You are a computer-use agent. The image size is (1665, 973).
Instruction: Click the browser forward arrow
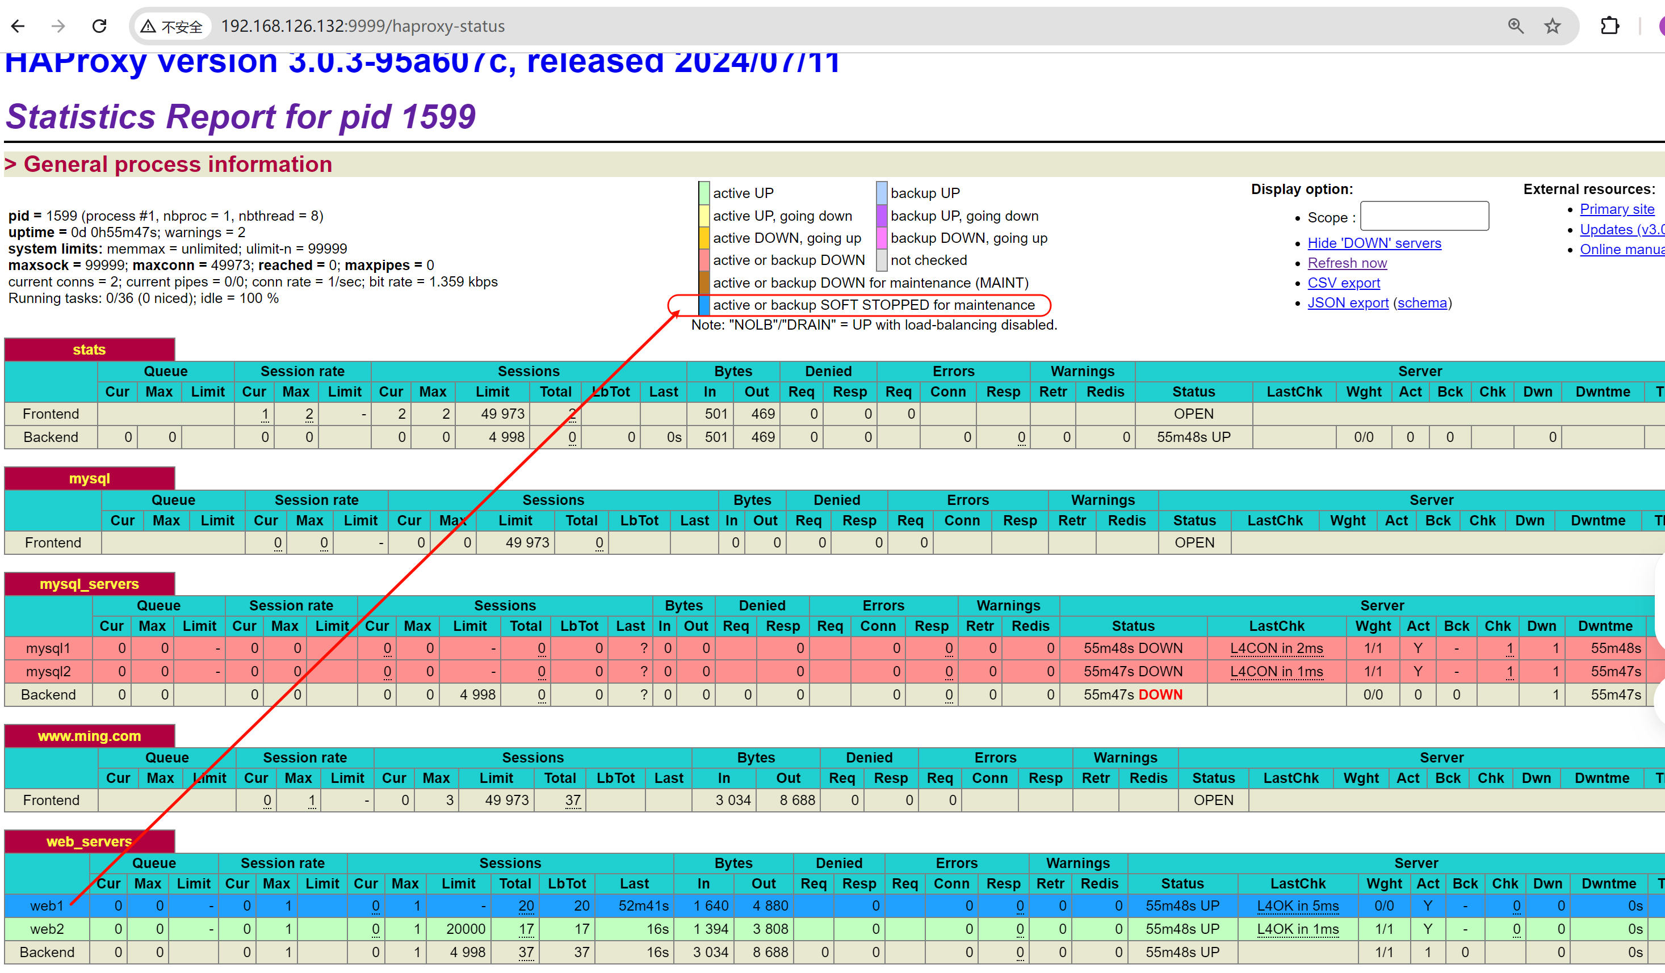click(58, 26)
